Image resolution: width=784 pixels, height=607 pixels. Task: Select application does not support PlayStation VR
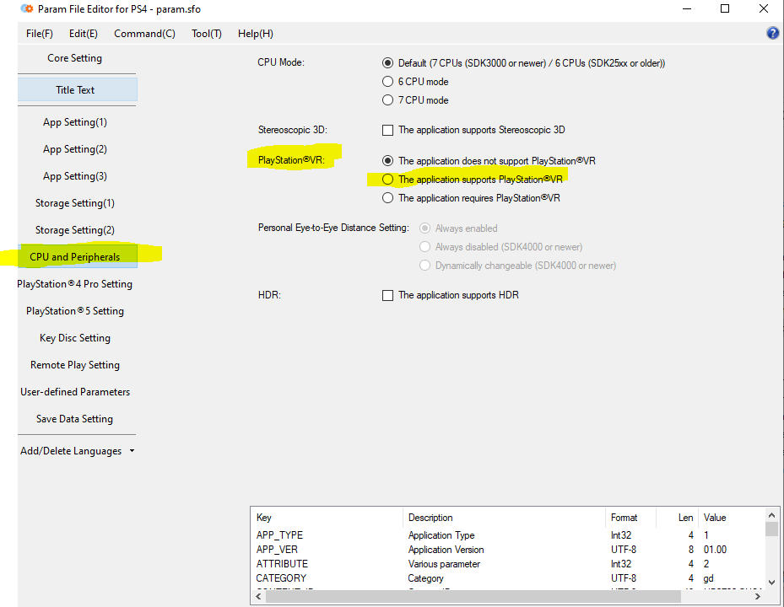[387, 161]
